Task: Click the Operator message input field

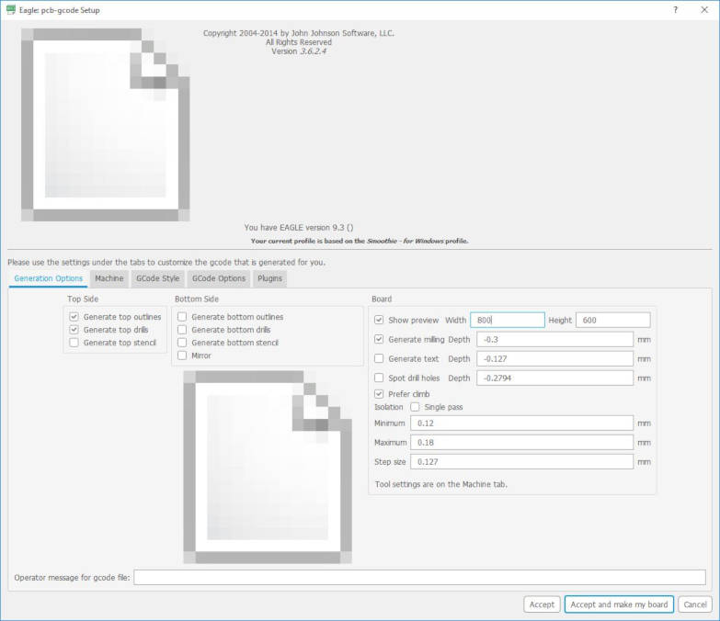Action: [x=419, y=578]
